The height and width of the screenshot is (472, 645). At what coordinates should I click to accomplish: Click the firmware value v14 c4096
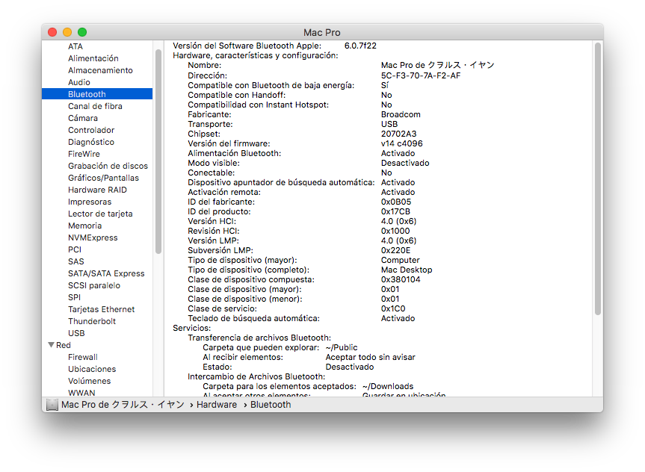point(401,143)
